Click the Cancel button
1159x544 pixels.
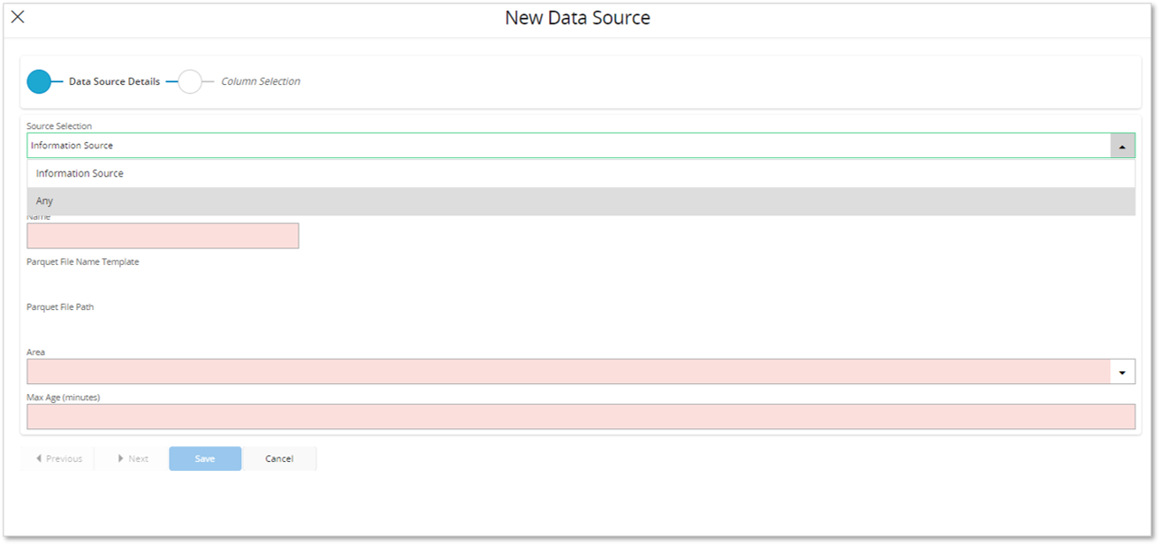pos(279,458)
